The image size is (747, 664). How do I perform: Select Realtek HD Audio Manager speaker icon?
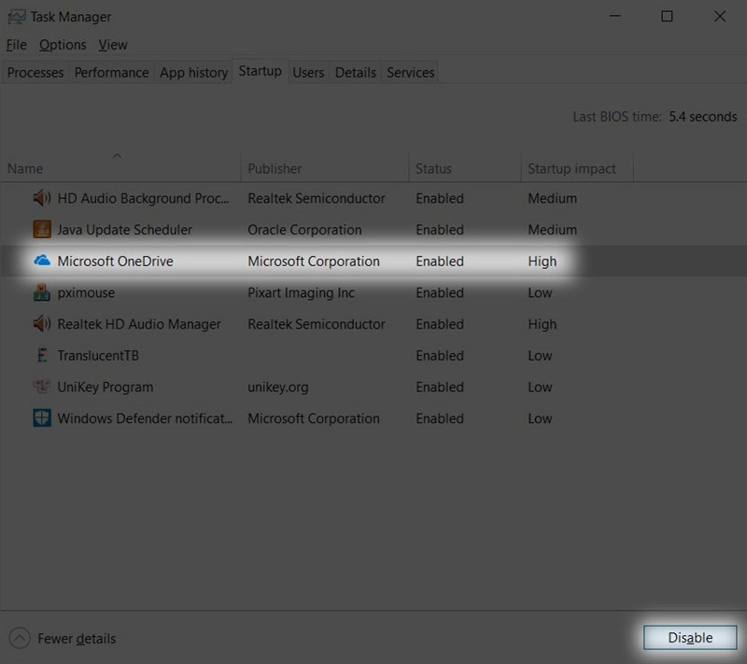[42, 323]
